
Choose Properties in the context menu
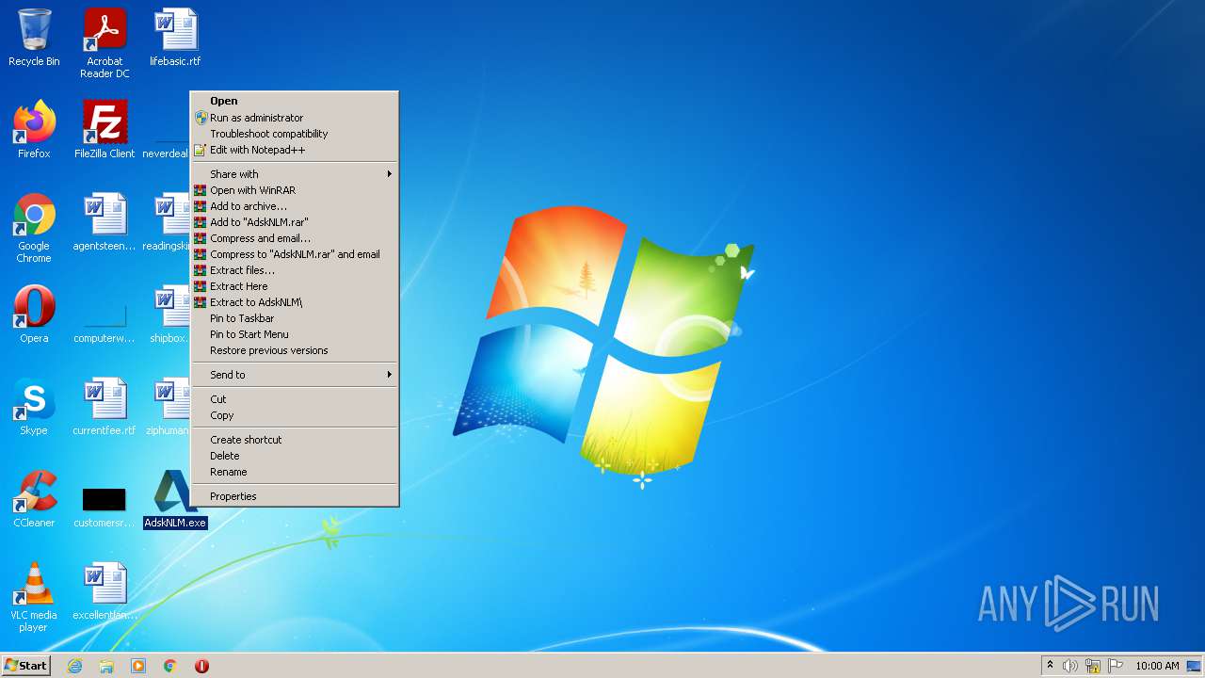click(x=295, y=496)
